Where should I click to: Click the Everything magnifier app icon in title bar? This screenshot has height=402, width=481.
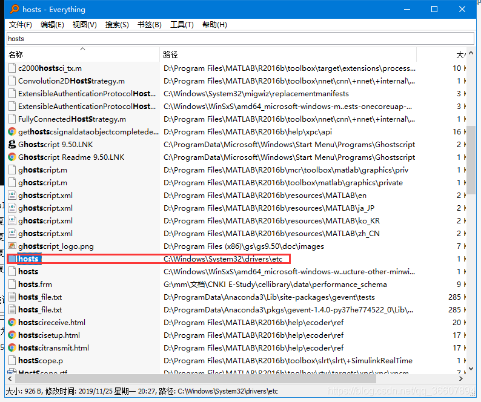(x=14, y=9)
